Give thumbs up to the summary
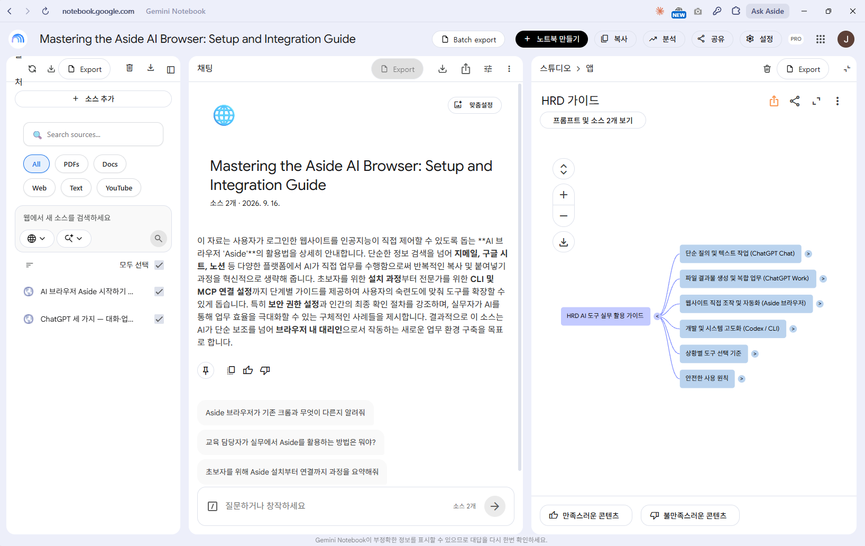Screen dimensions: 865x546 click(x=248, y=370)
